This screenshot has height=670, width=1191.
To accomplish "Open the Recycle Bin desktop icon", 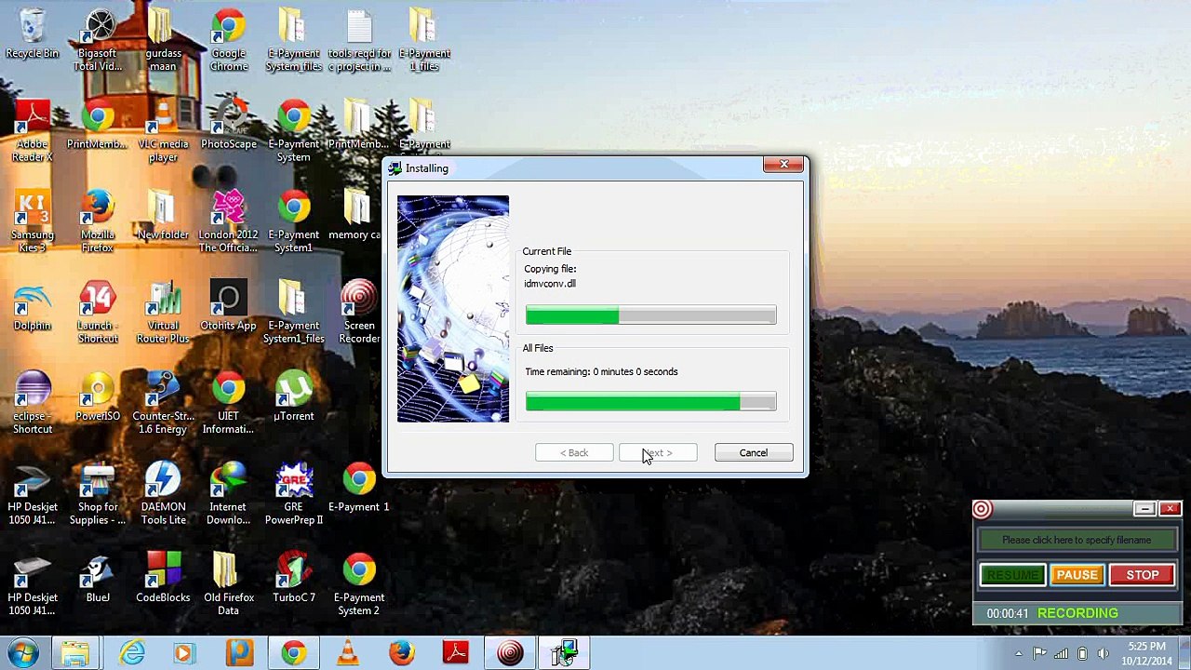I will tap(32, 35).
